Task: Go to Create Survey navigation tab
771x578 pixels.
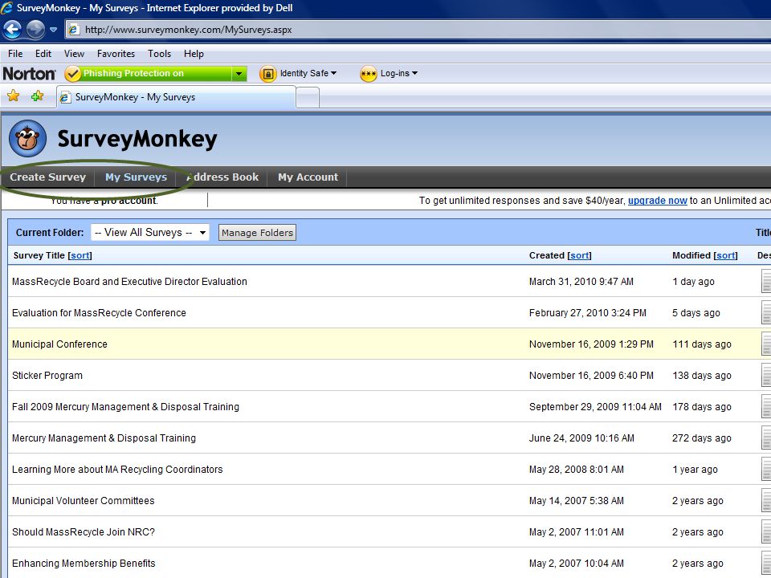Action: click(x=47, y=177)
